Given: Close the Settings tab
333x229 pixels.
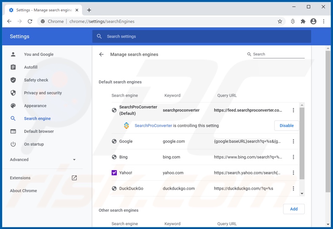Looking at the screenshot, I should pos(77,10).
